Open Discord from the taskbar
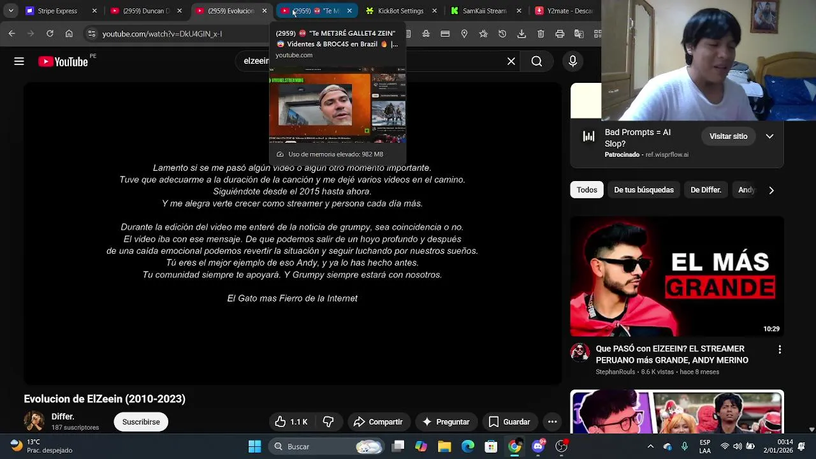Screen dimensions: 816x459 (x=538, y=446)
